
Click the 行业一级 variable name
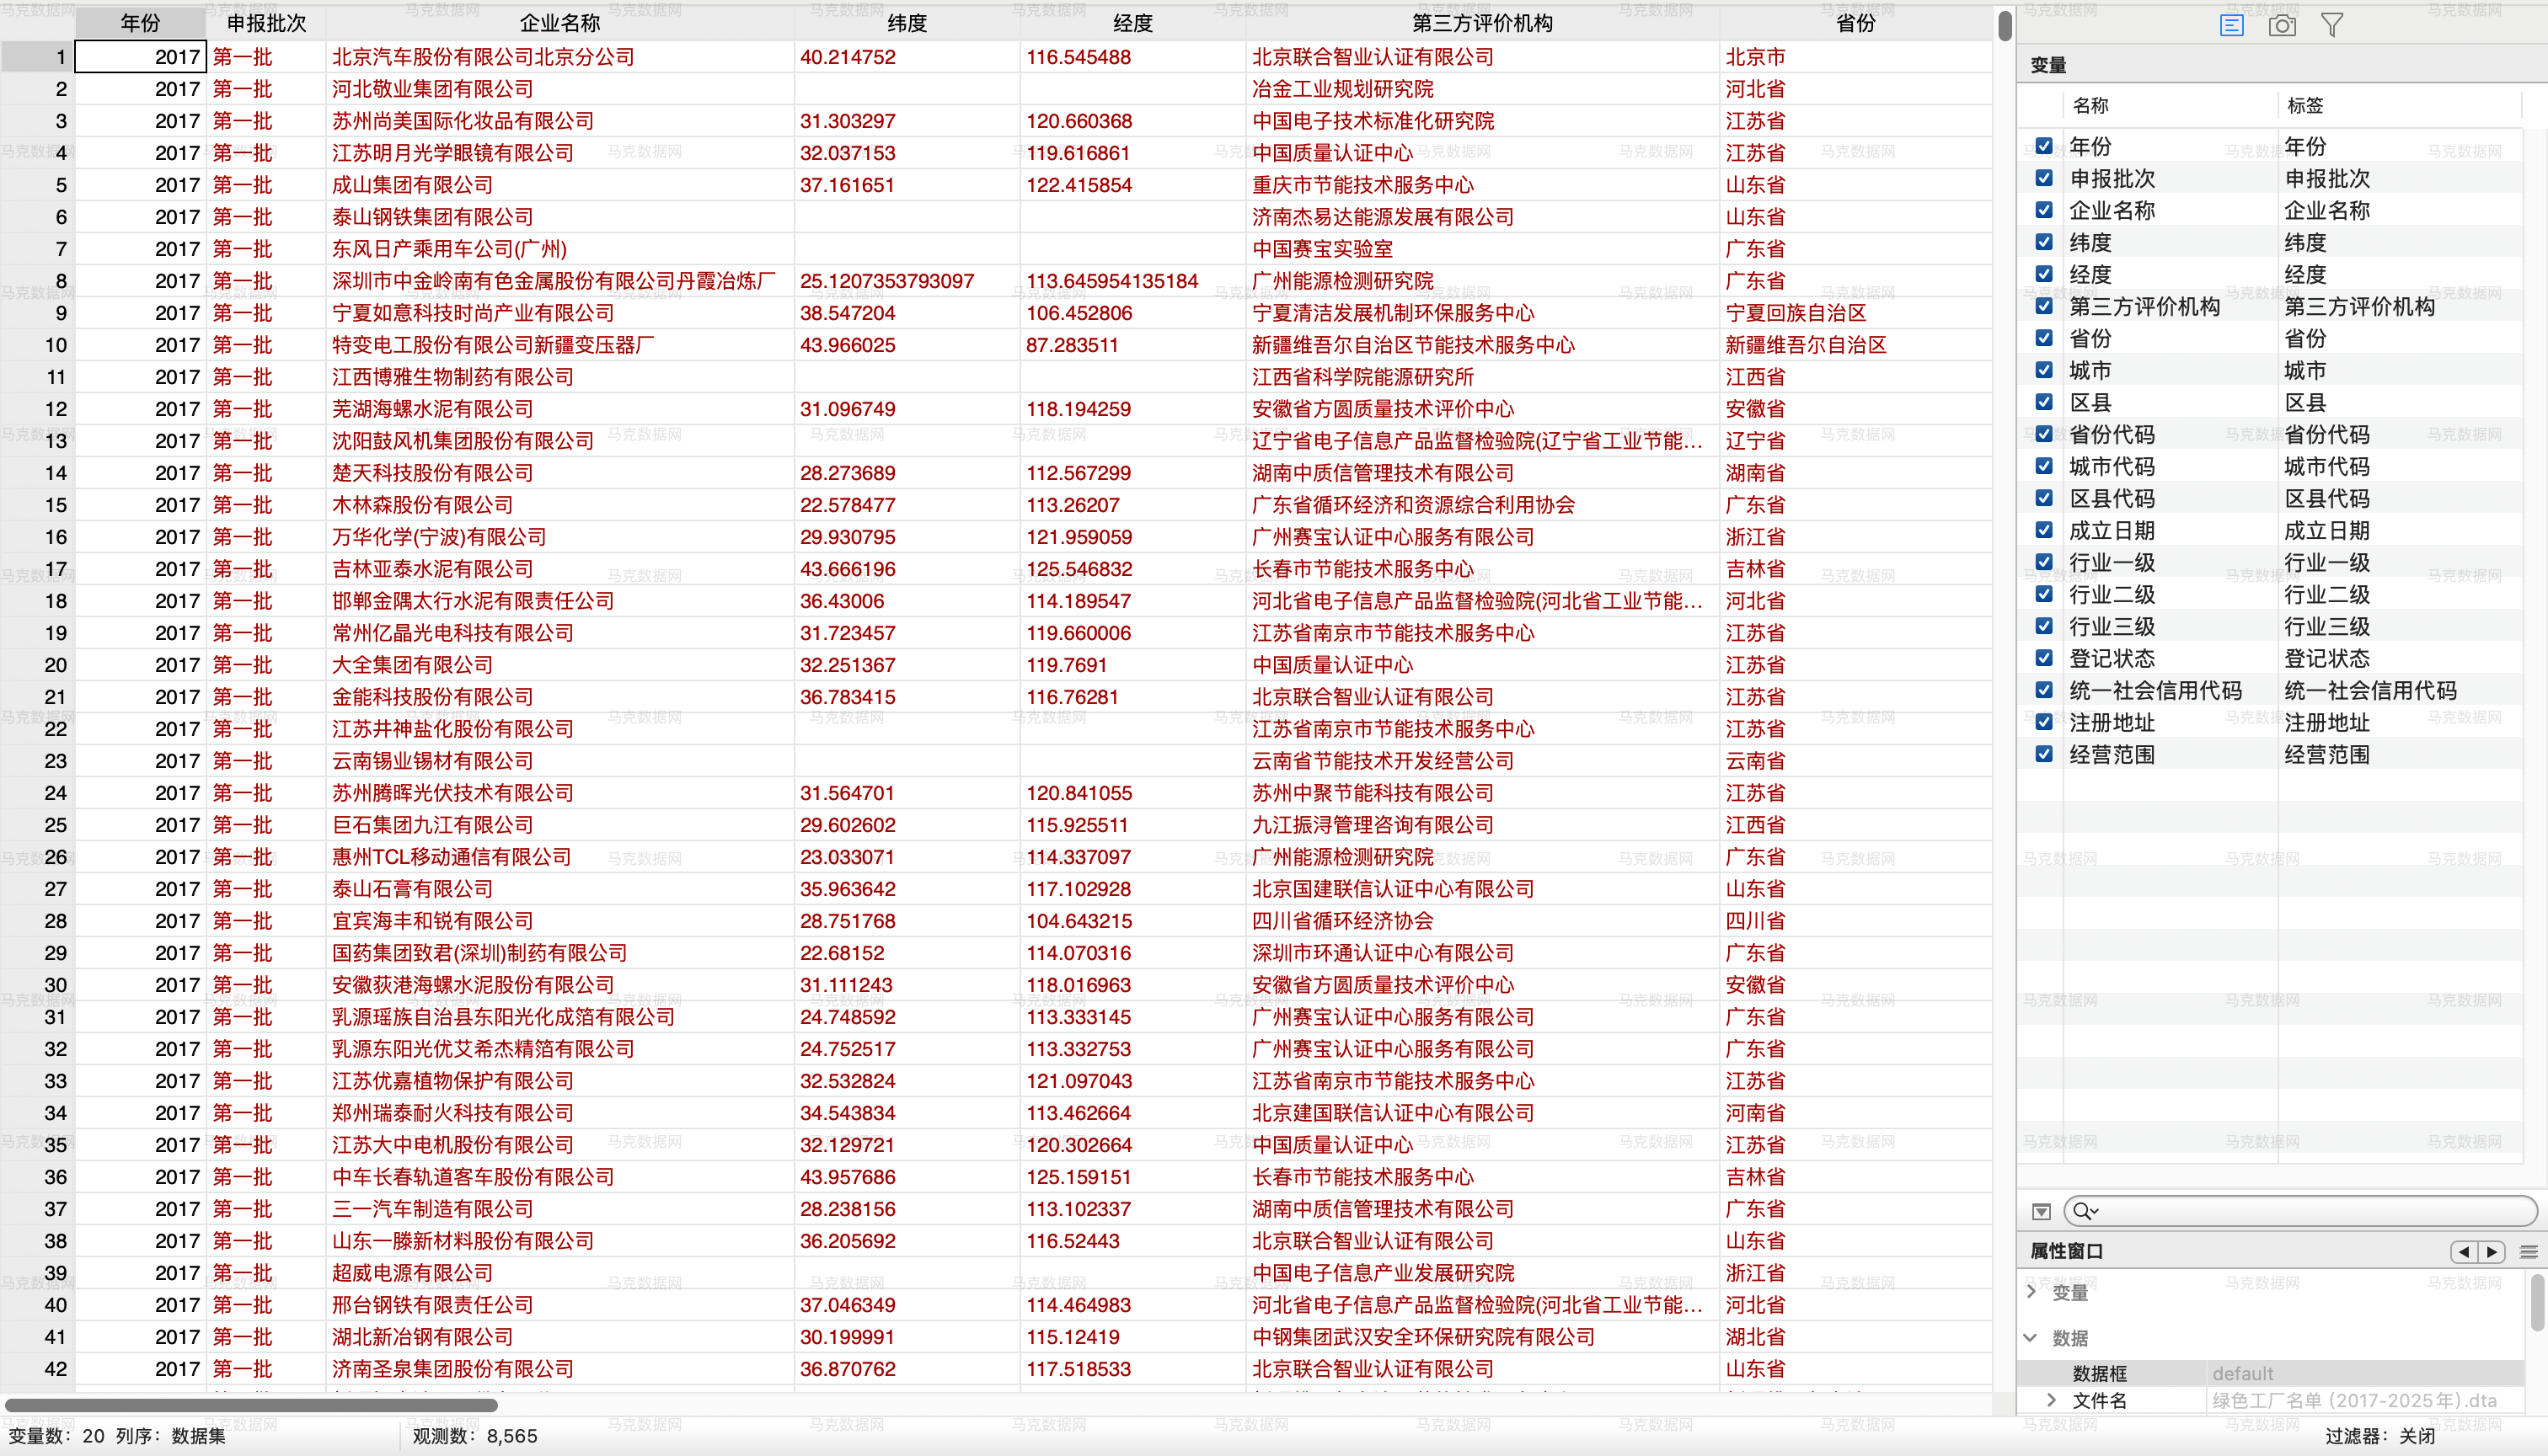tap(2112, 562)
